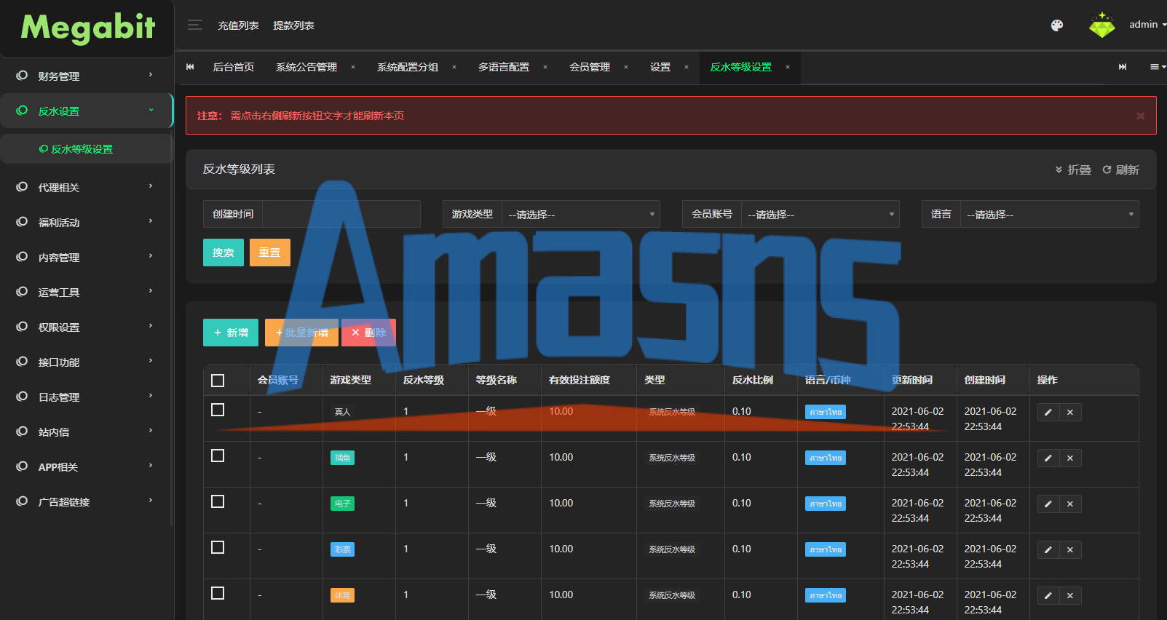Click the 刷新 refresh link
This screenshot has height=620, width=1167.
point(1121,170)
